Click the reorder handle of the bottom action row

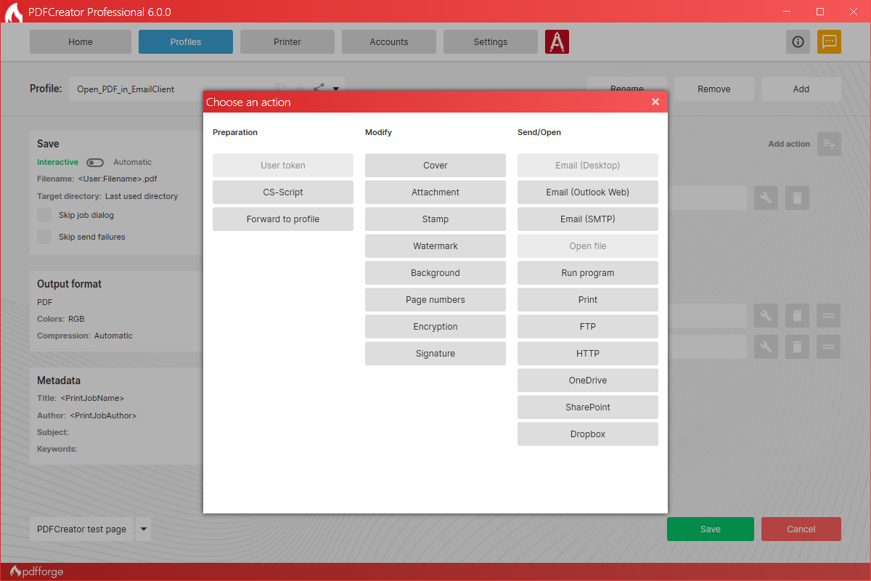(829, 346)
